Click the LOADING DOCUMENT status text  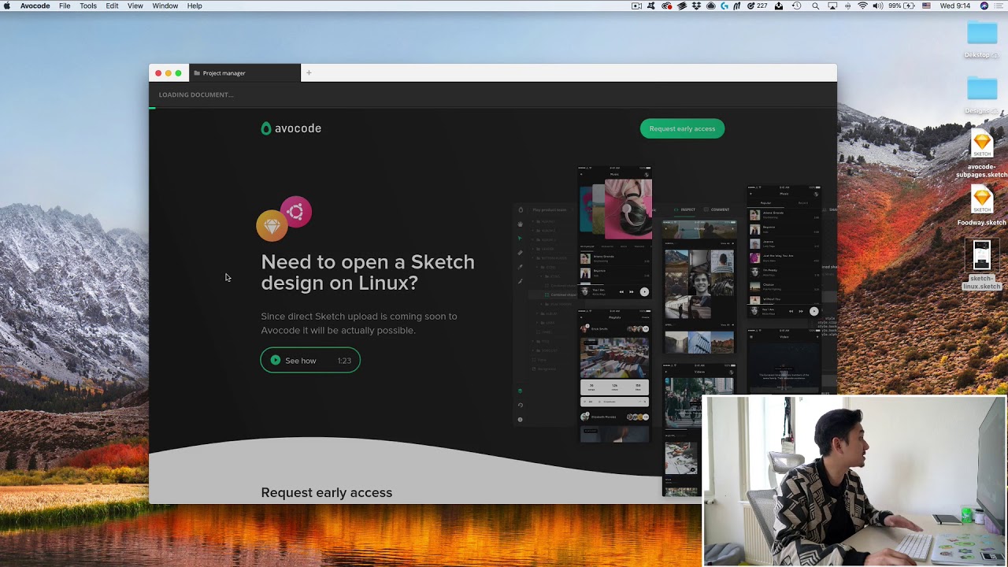(196, 94)
